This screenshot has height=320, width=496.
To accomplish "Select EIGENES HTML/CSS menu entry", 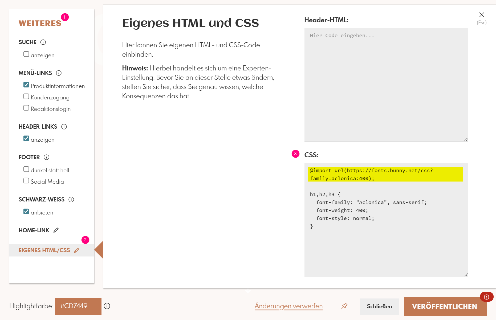I will (52, 250).
